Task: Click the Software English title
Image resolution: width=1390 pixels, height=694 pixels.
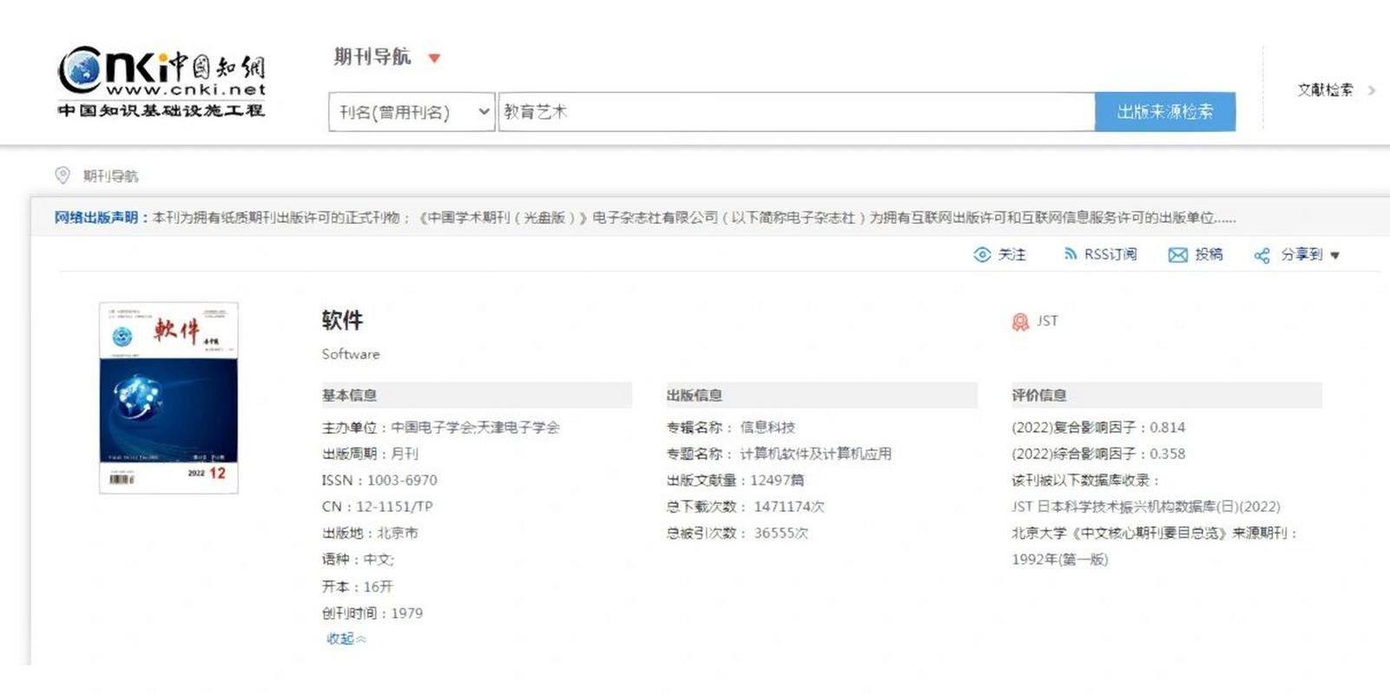Action: pyautogui.click(x=351, y=354)
